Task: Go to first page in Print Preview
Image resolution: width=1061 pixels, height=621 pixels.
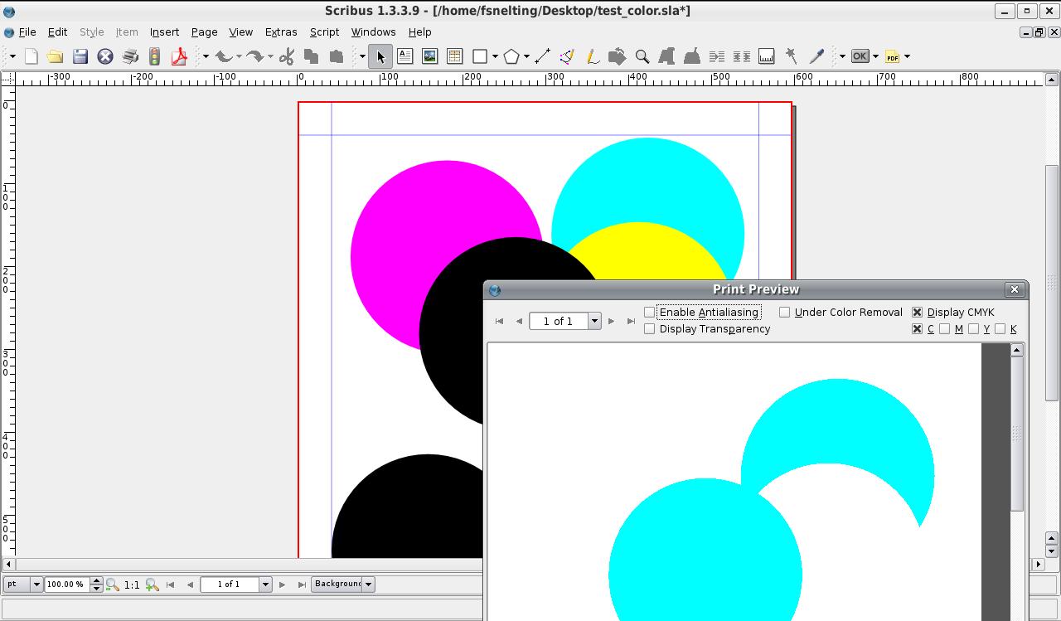Action: coord(499,321)
